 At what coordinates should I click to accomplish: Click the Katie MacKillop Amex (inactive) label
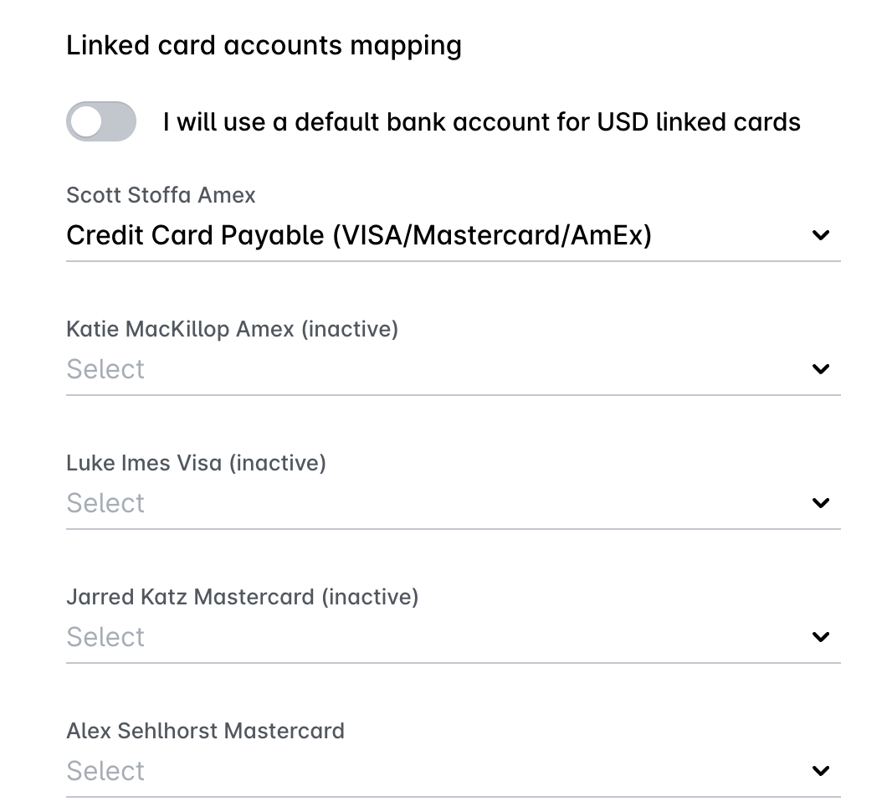[232, 330]
